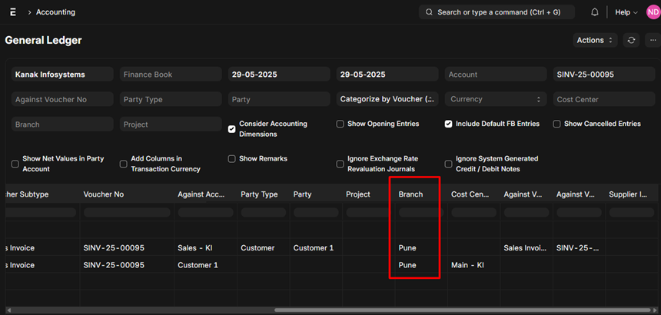Open the Currency dropdown filter
The height and width of the screenshot is (315, 661).
pos(496,99)
